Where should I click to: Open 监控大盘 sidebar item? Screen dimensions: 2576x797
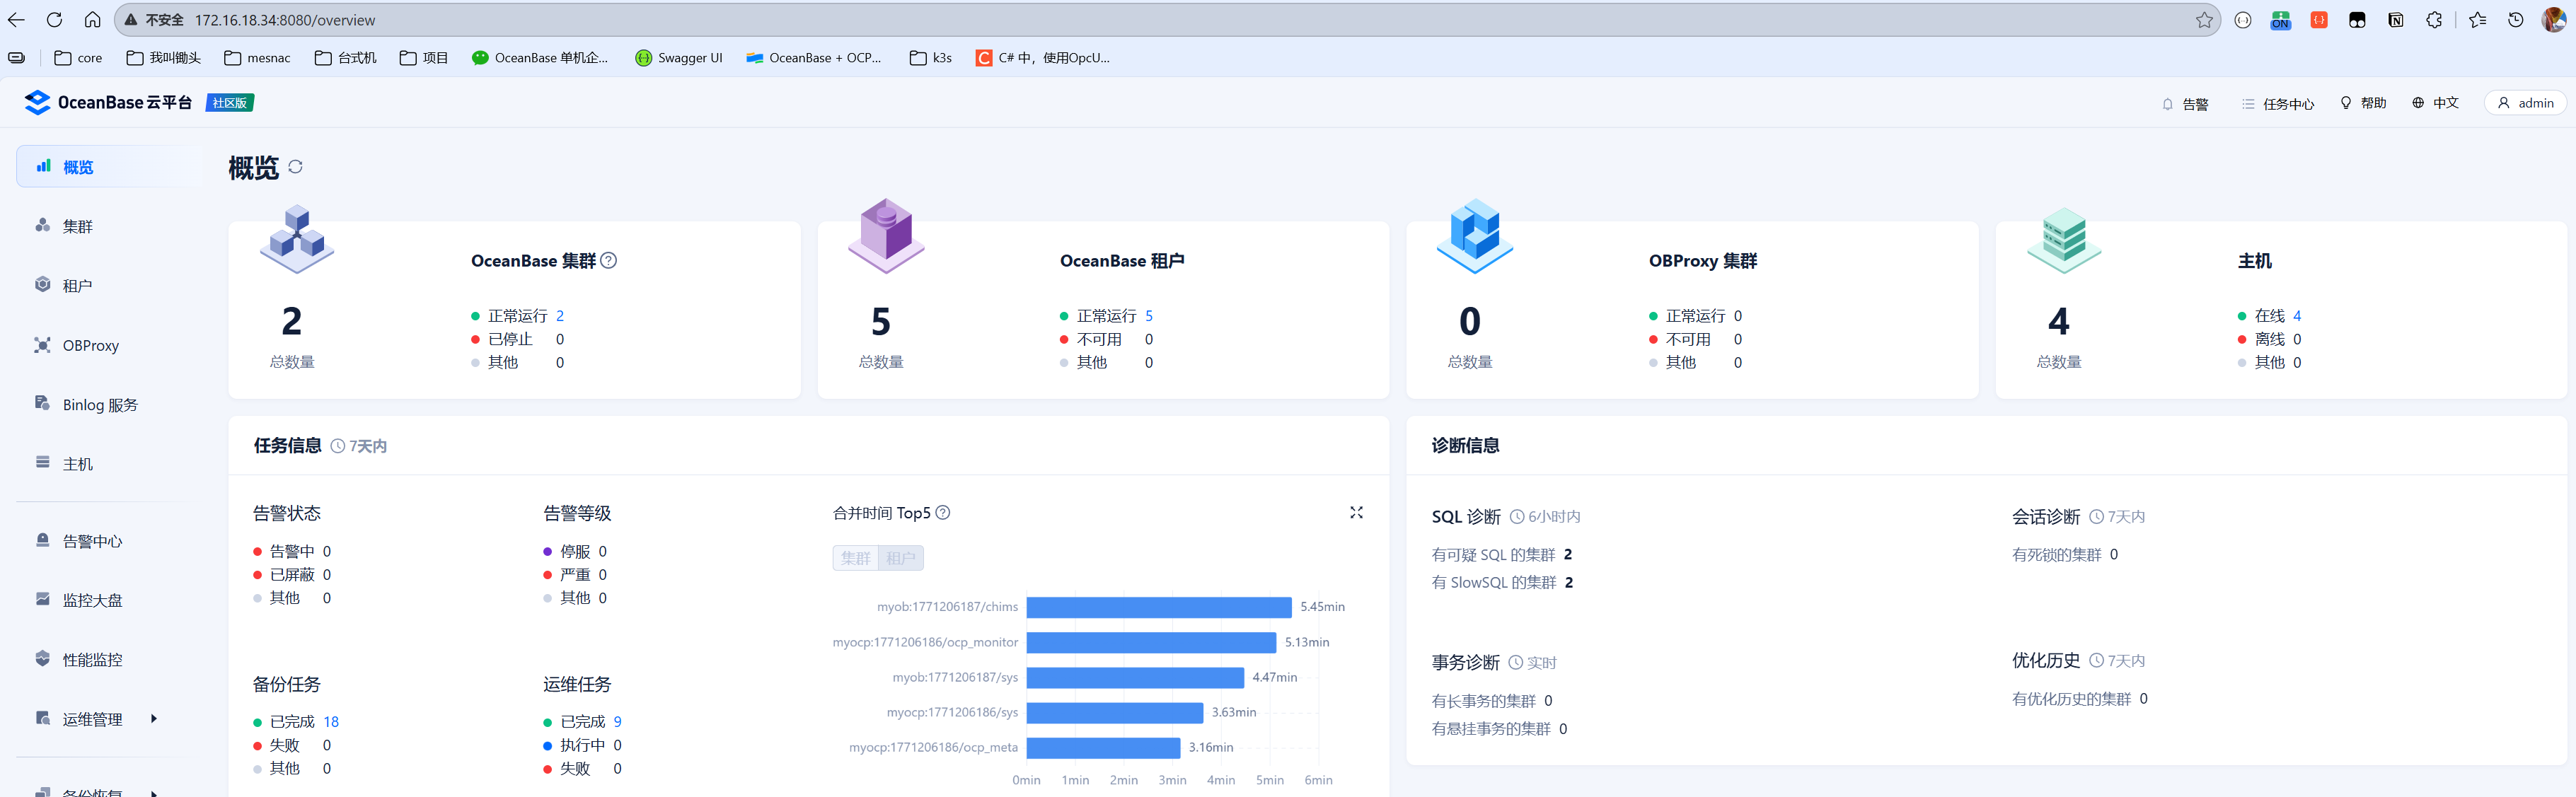[x=92, y=600]
